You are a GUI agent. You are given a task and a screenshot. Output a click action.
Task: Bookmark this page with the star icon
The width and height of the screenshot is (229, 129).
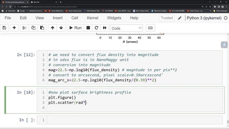(210, 7)
